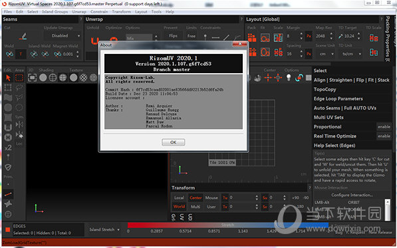
Task: Click the first Pack icon in Layout
Action: (252, 38)
